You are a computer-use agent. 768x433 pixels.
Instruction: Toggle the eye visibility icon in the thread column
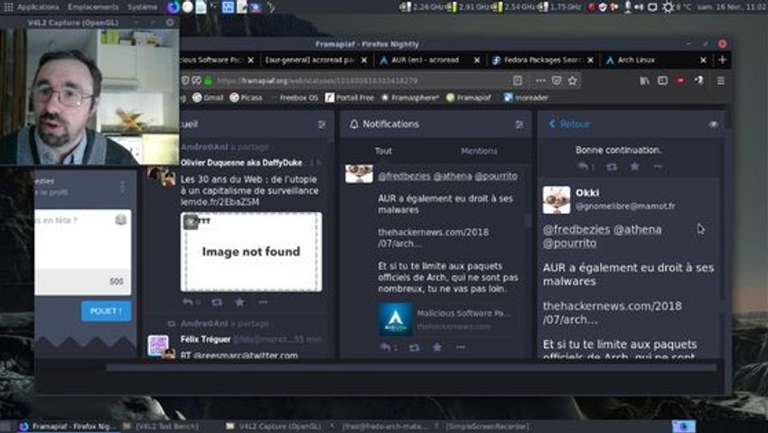(x=713, y=124)
